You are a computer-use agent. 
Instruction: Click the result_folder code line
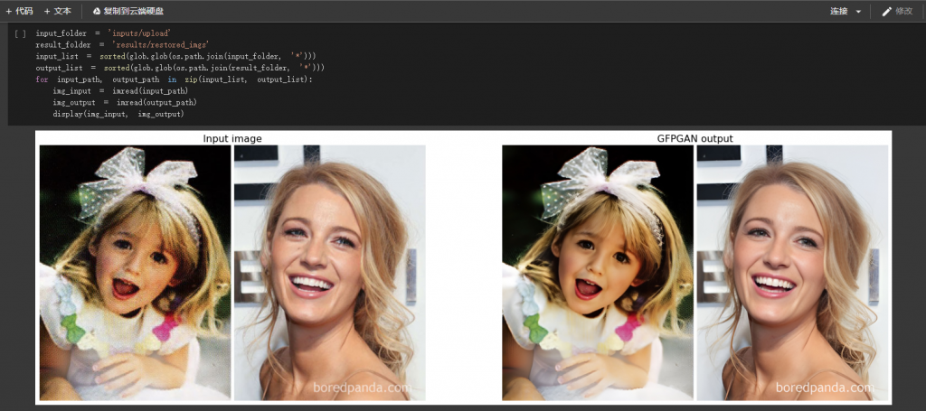pyautogui.click(x=123, y=45)
